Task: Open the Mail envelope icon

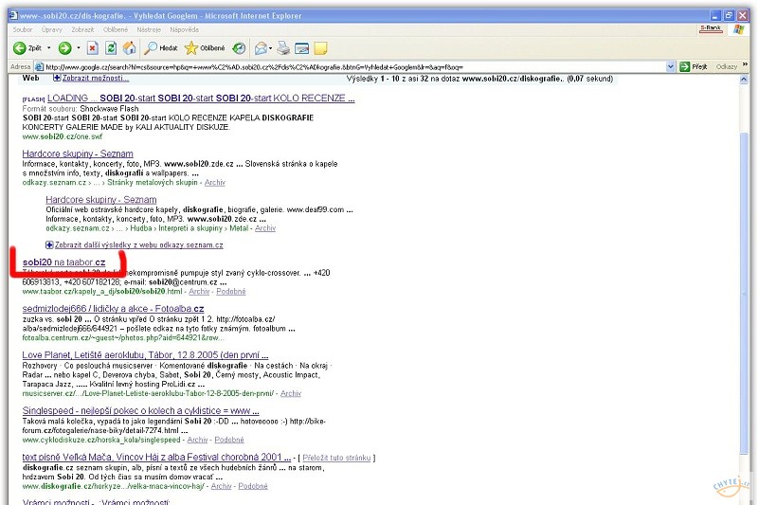Action: click(261, 47)
